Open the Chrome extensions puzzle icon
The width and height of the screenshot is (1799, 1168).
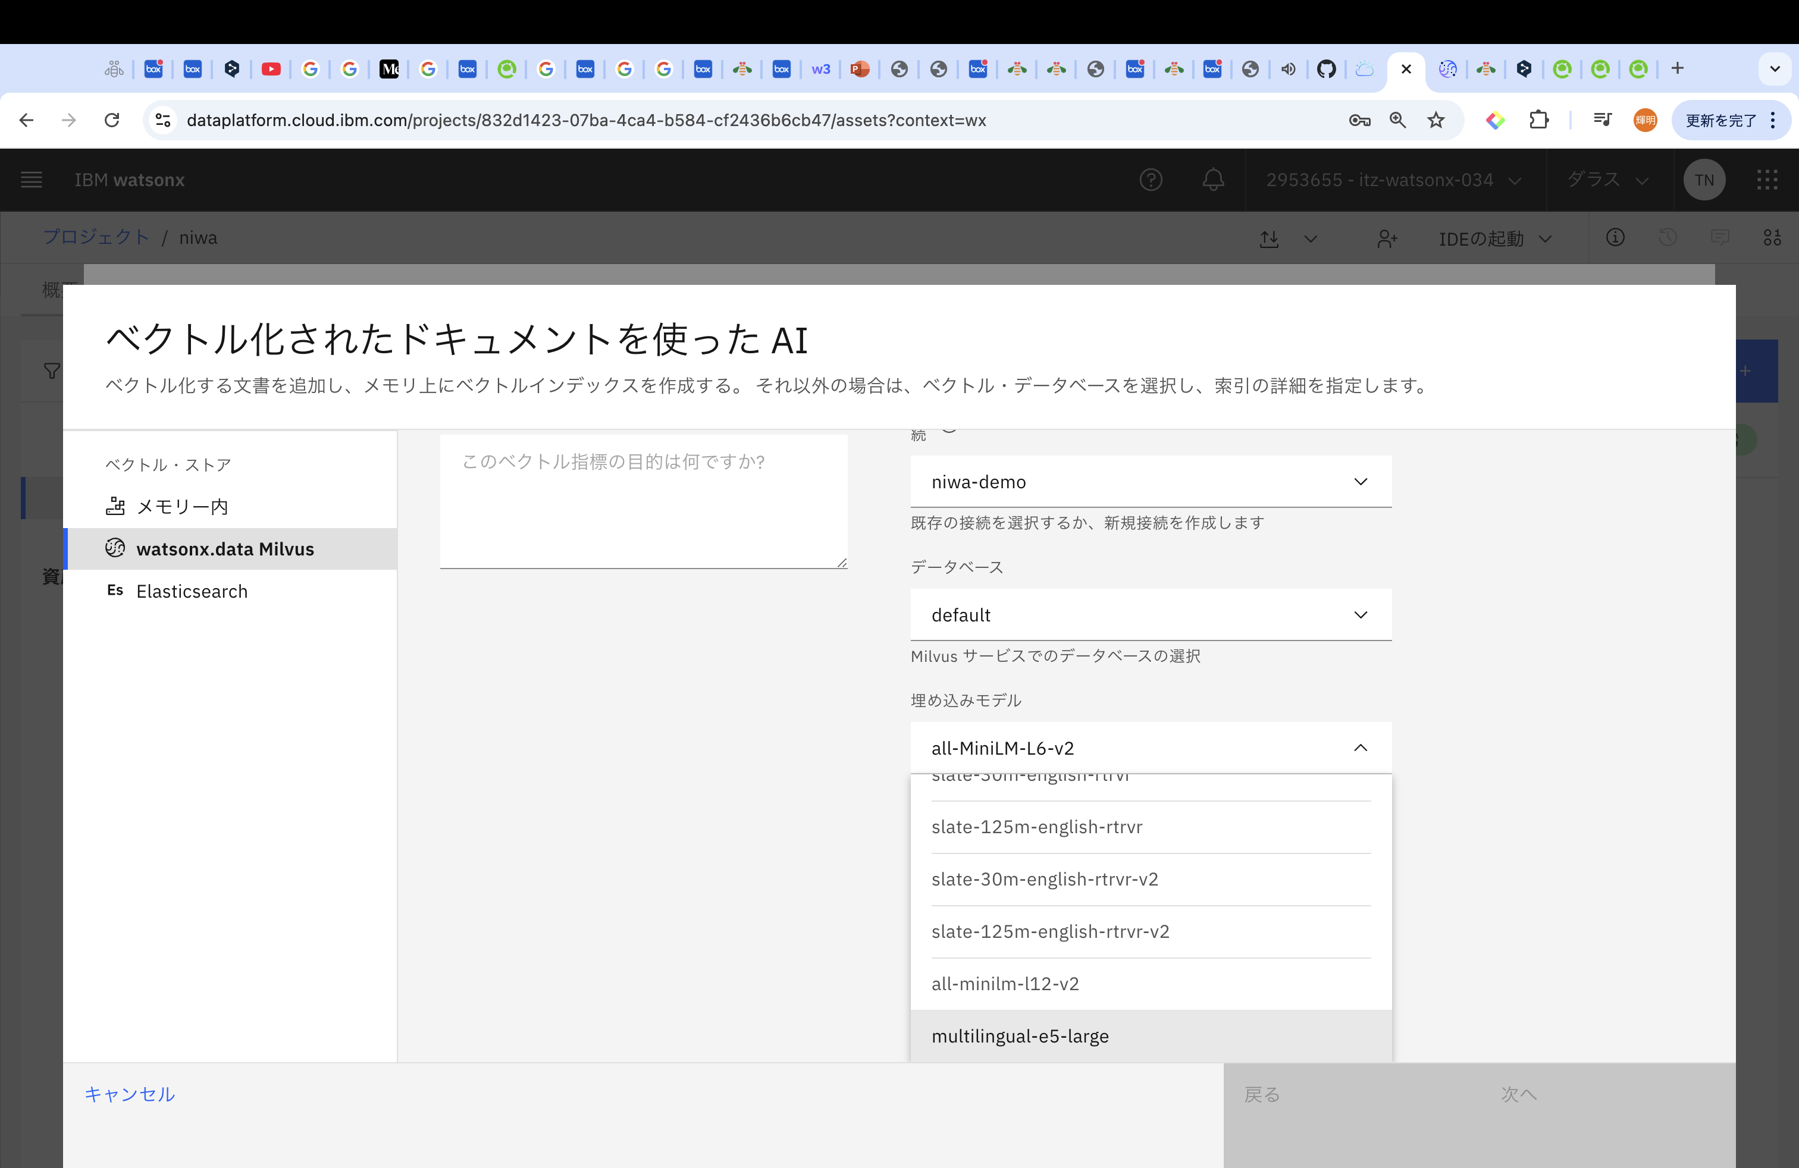pos(1538,120)
